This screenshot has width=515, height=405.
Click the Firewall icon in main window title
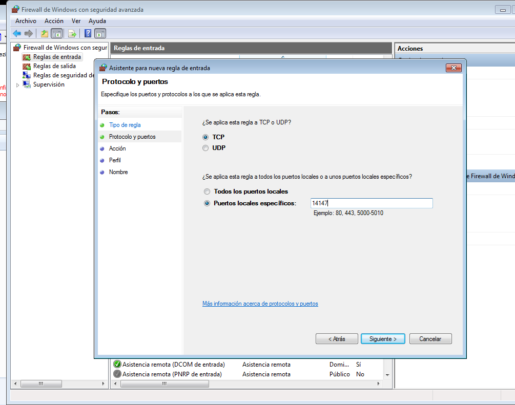pos(15,9)
